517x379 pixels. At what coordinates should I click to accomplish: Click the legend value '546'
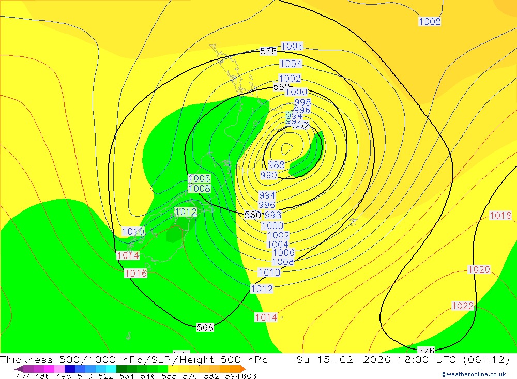click(148, 376)
